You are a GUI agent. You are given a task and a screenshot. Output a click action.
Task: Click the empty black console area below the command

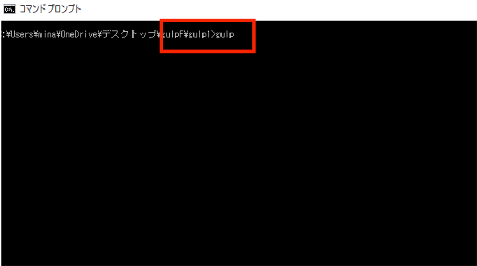[238, 158]
